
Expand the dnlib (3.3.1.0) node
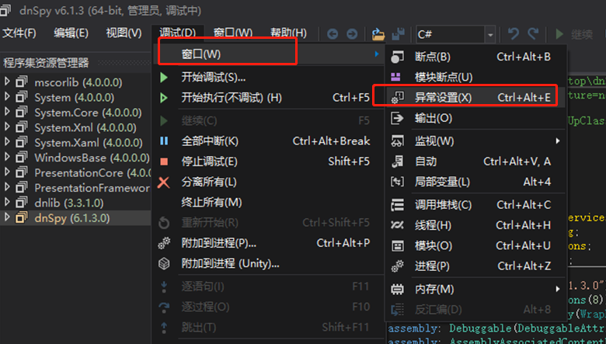[6, 202]
